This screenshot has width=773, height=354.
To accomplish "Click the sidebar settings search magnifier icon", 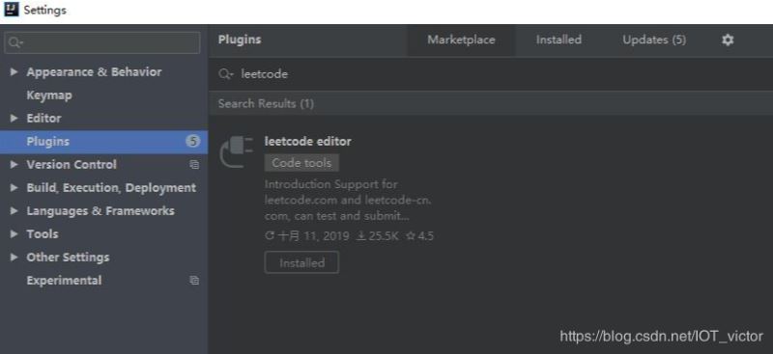I will coord(14,42).
